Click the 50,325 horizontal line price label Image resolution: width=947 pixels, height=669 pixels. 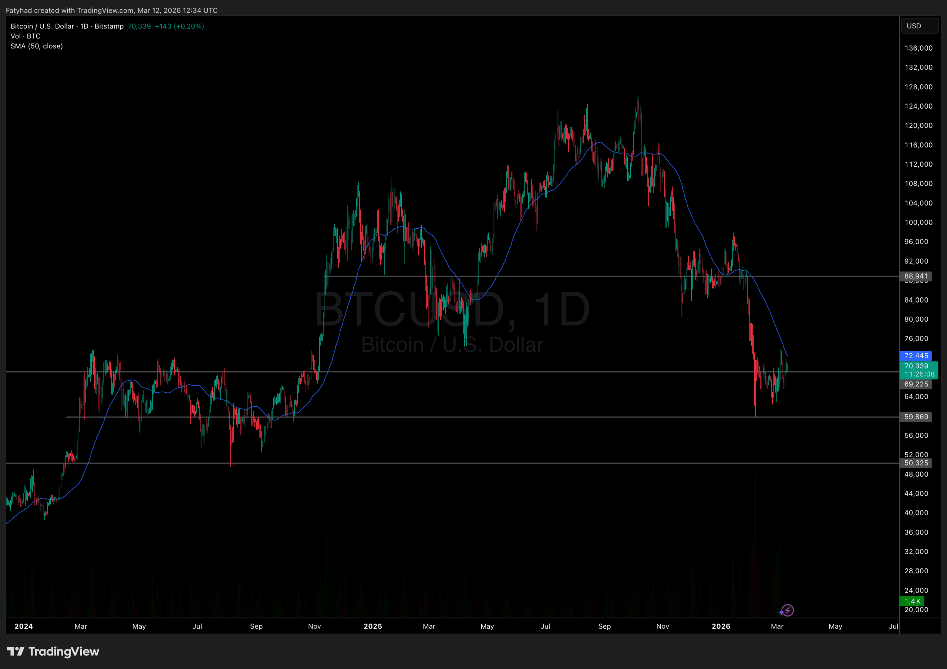(916, 463)
